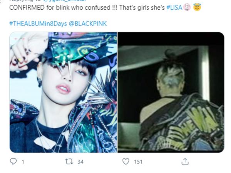Open the partially visible replying-to handle link
Viewport: 231px width, 173px height.
click(x=65, y=1)
